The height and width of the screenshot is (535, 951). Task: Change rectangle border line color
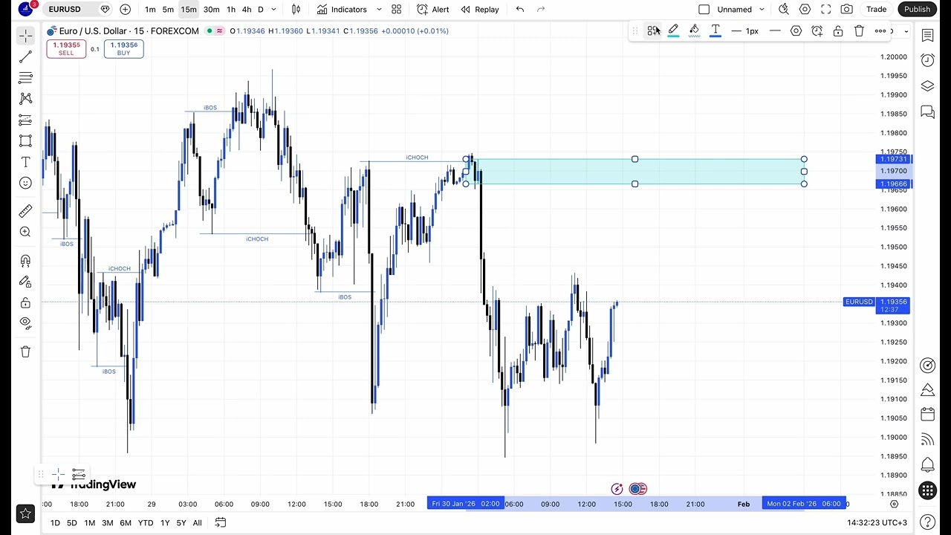coord(673,30)
